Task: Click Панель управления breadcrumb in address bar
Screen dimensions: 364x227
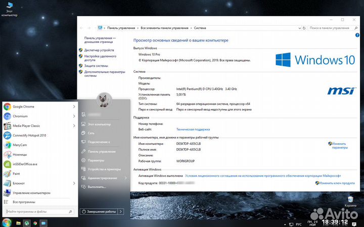Action: [121, 28]
